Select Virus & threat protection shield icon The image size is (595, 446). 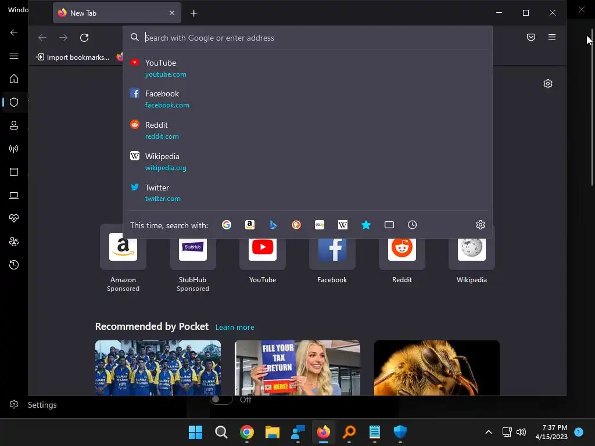pyautogui.click(x=14, y=102)
